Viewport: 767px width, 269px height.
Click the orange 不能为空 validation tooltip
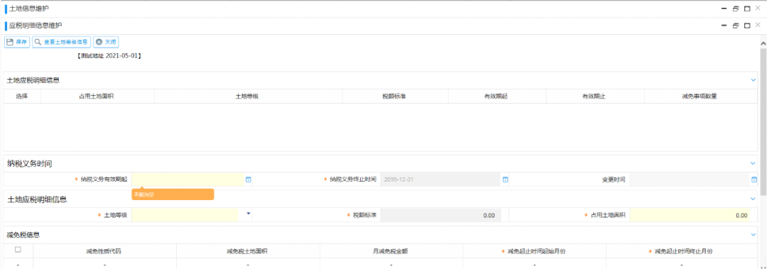coord(173,194)
